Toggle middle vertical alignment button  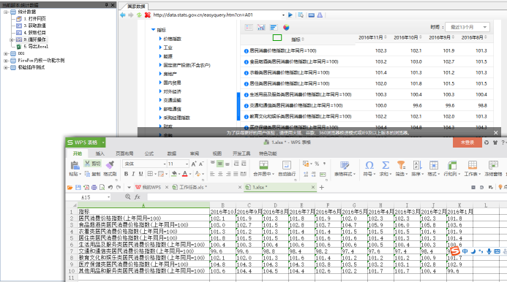(x=220, y=164)
